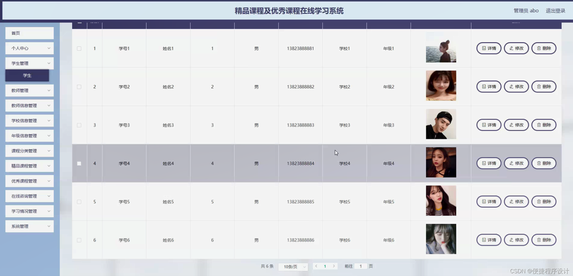Screen dimensions: 573x276
Task: Expand 在线咨询管理 menu
Action: tap(30, 196)
